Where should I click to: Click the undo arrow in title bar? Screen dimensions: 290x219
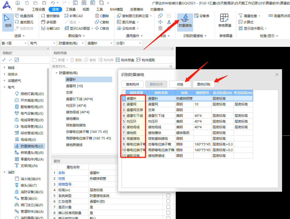pos(53,3)
